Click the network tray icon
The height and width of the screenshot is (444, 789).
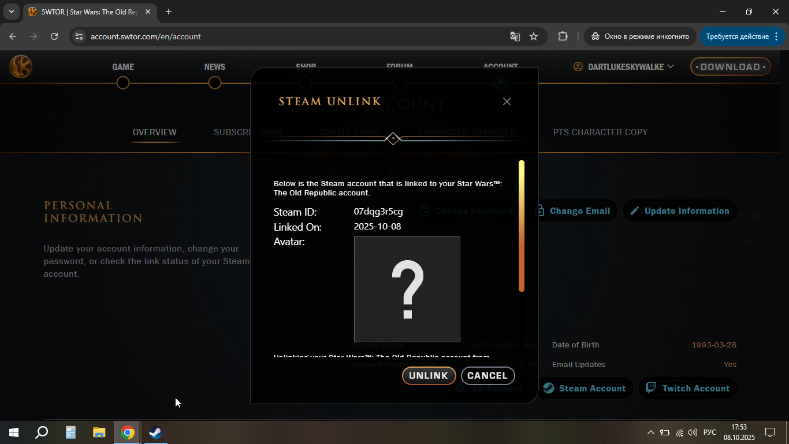tap(679, 432)
